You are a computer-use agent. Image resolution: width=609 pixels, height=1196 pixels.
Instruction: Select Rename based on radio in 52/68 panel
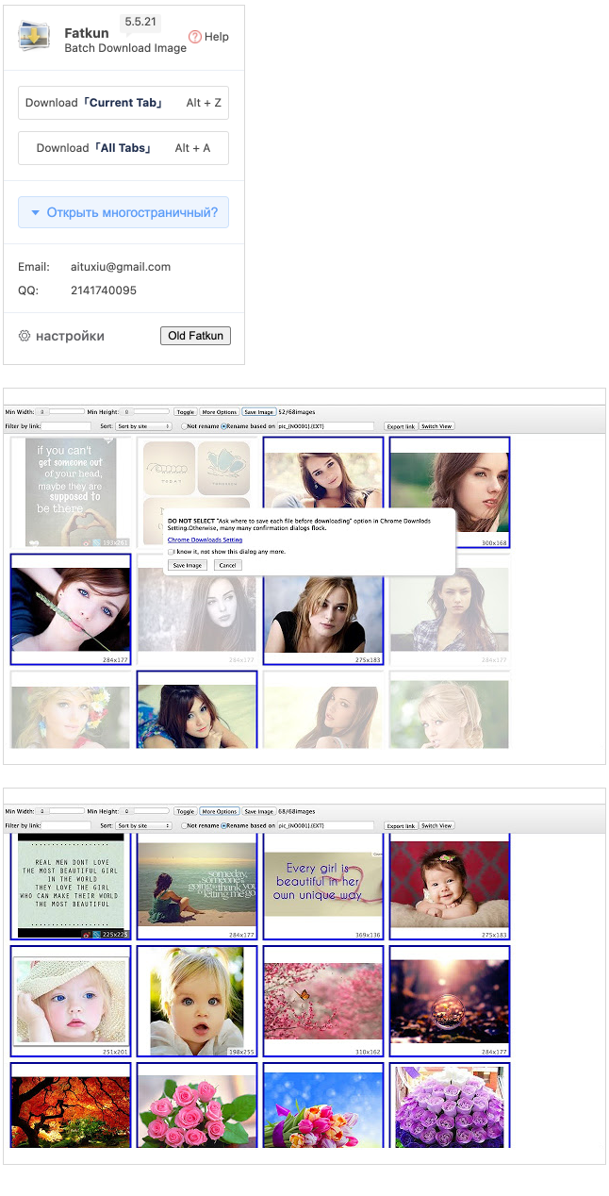pos(223,427)
